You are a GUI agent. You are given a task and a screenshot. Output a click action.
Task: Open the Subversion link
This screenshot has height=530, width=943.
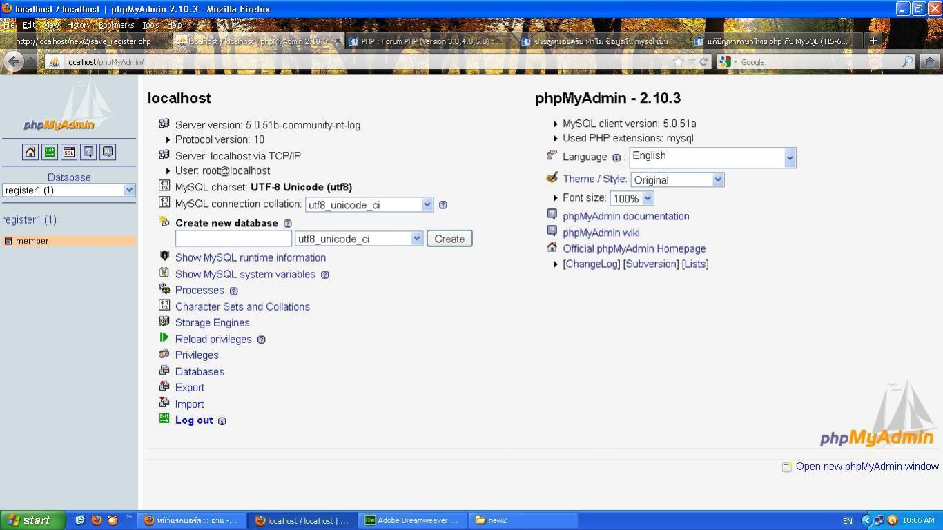coord(651,264)
